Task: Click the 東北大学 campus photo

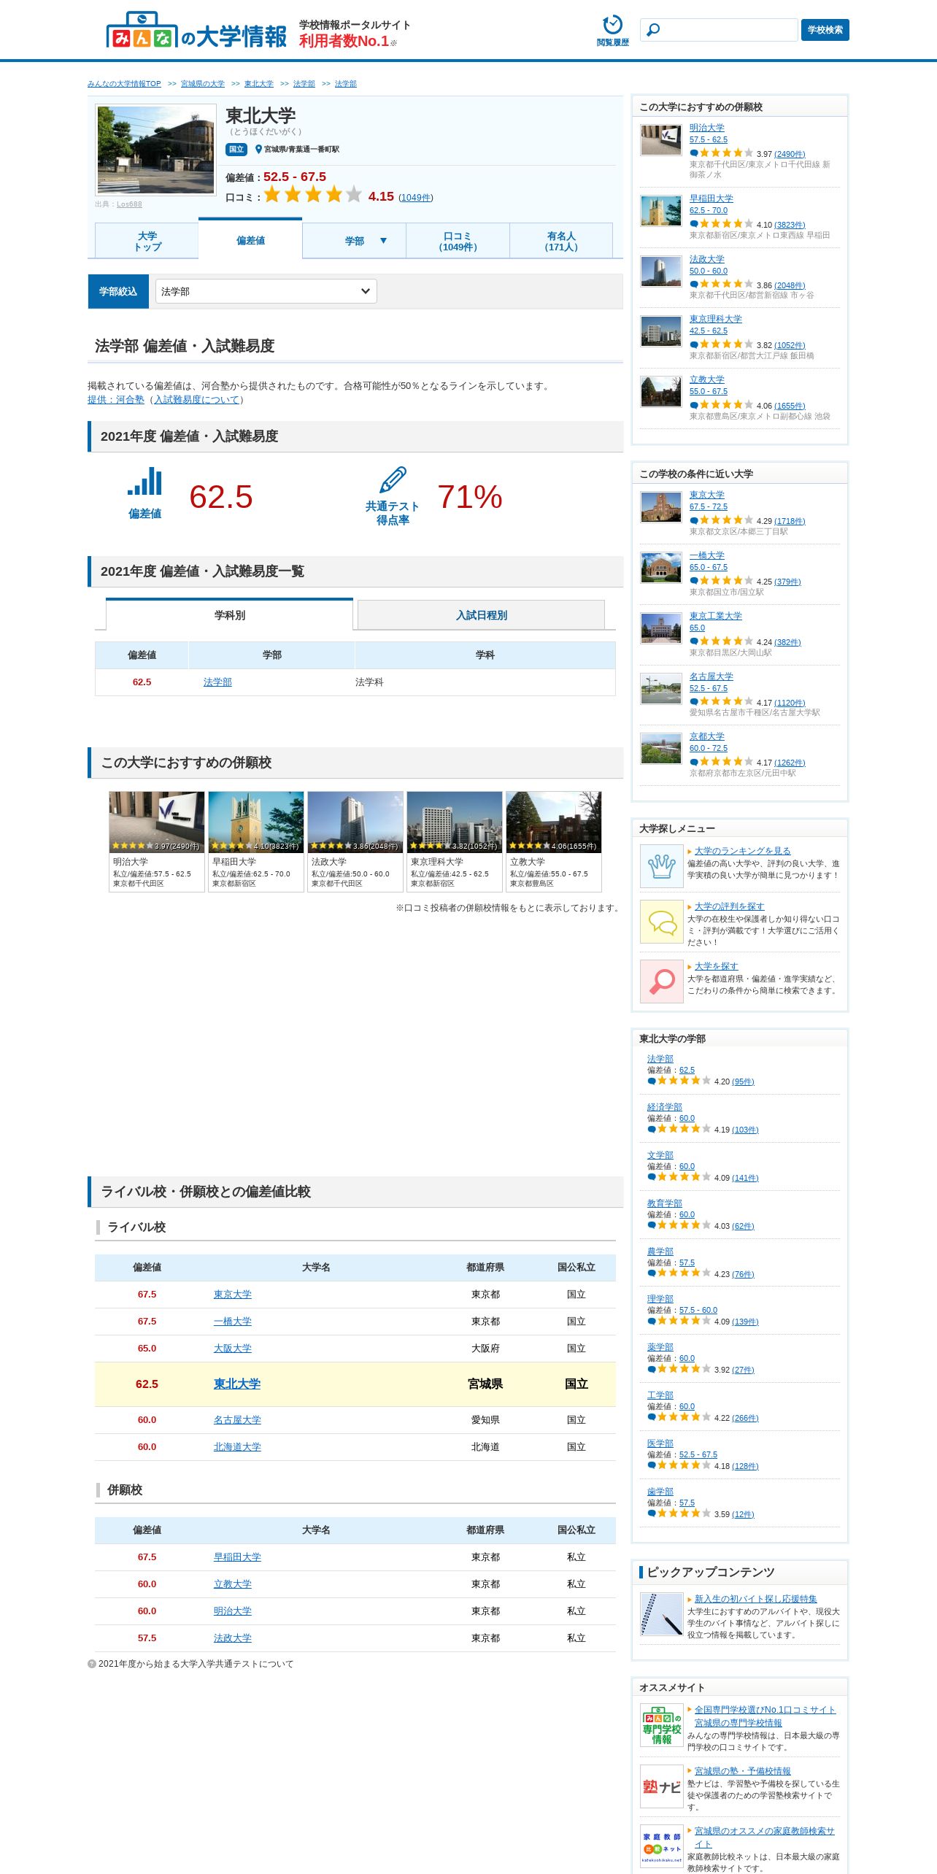Action: (x=155, y=150)
